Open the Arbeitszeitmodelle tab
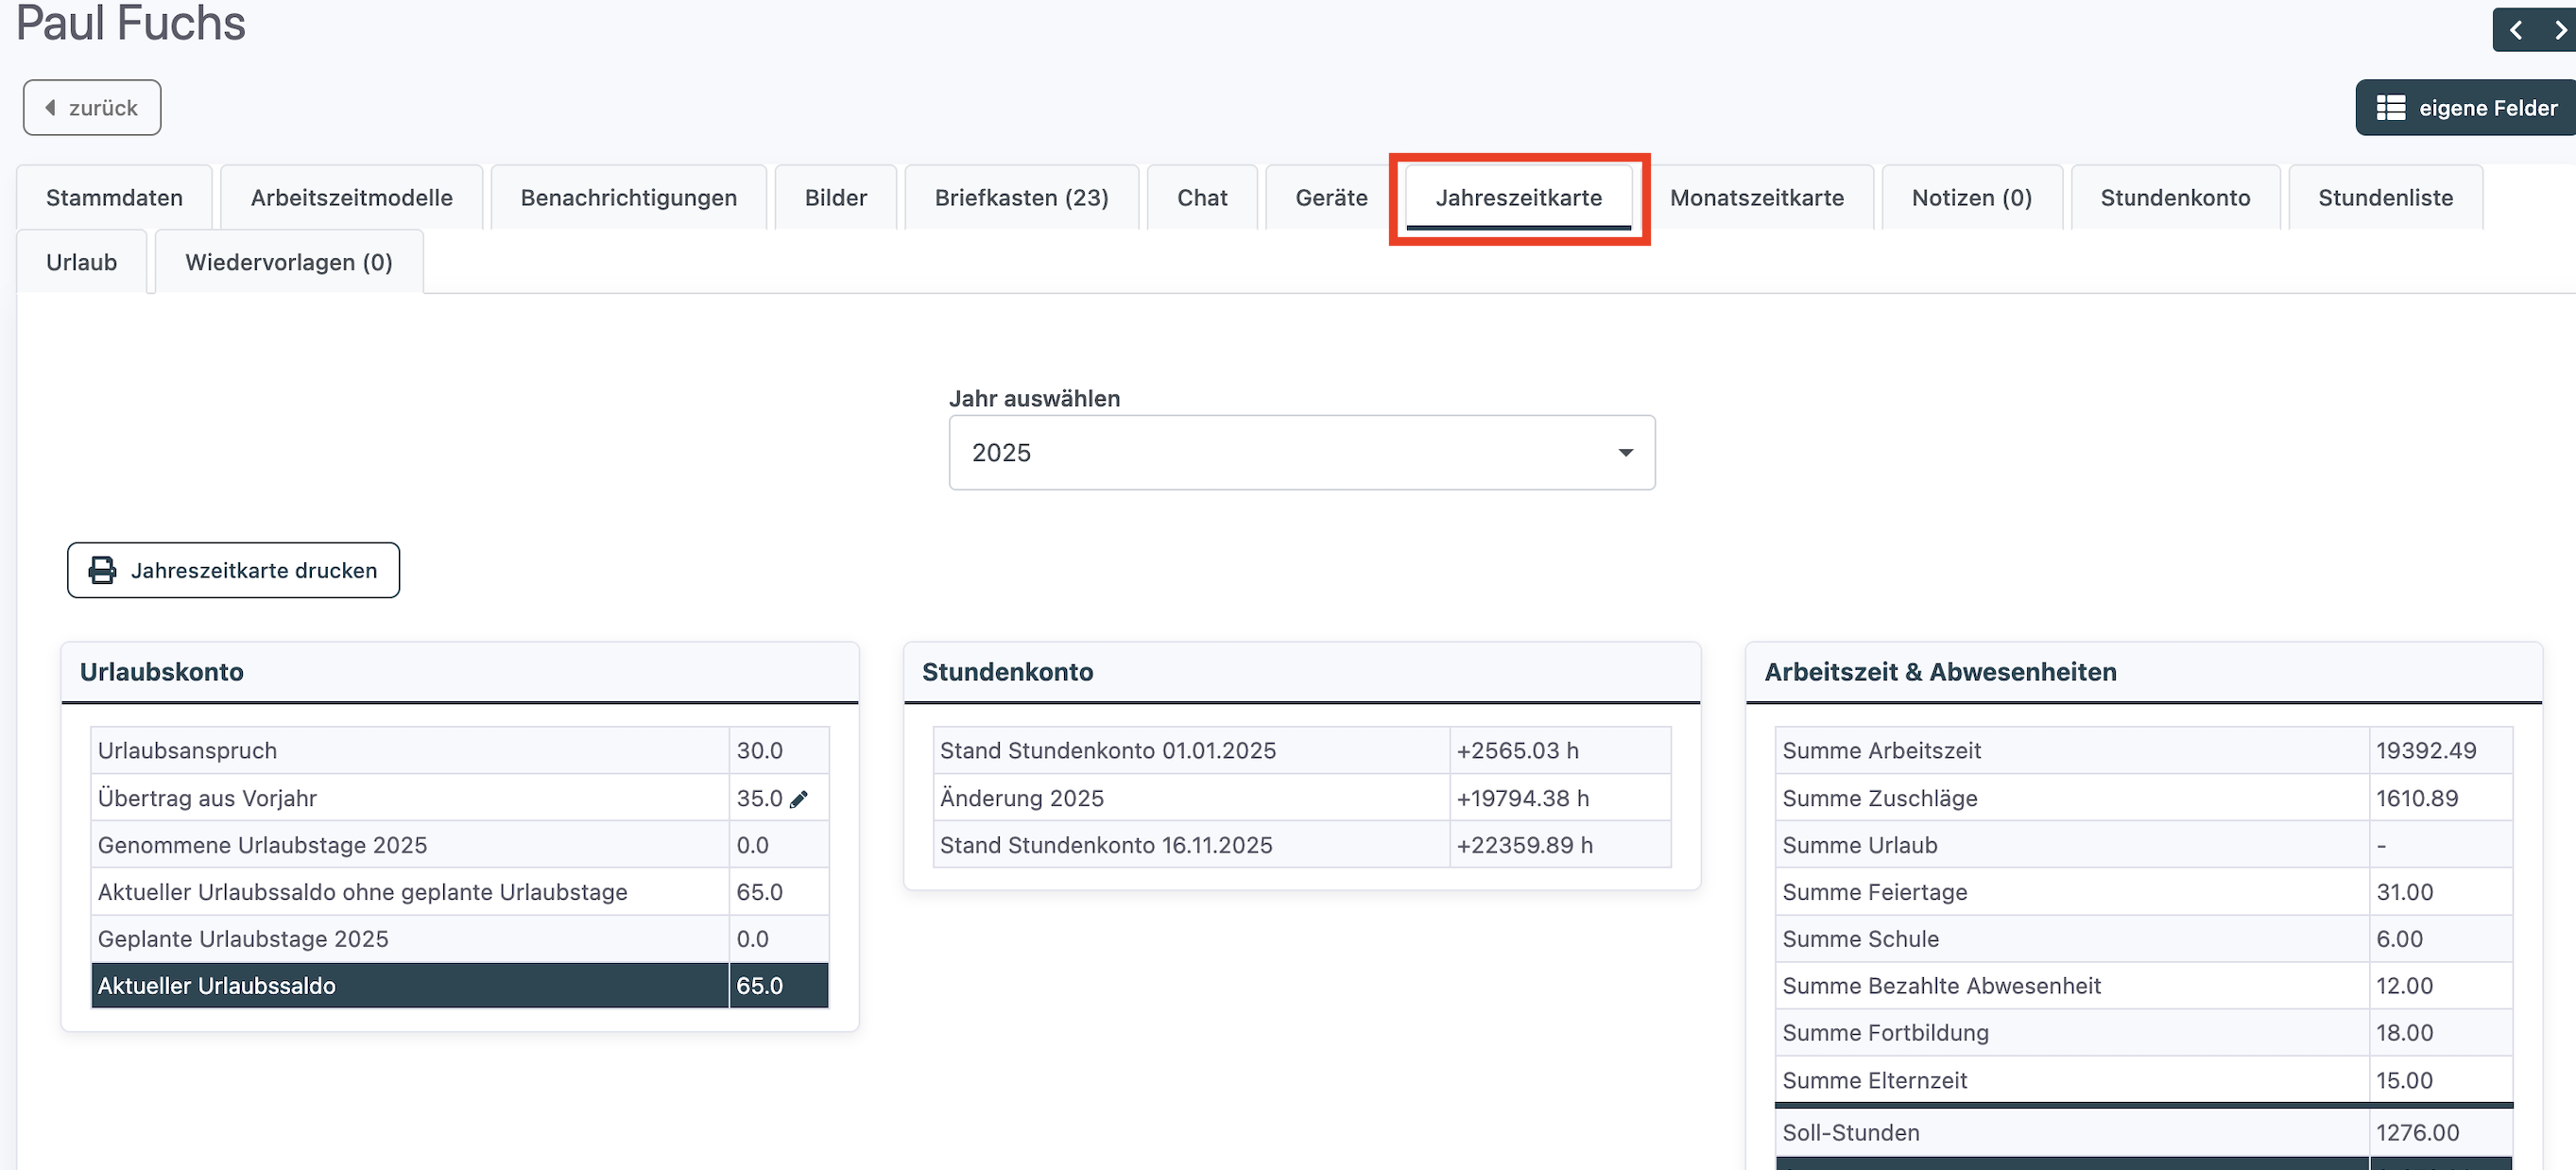This screenshot has width=2576, height=1170. point(351,198)
